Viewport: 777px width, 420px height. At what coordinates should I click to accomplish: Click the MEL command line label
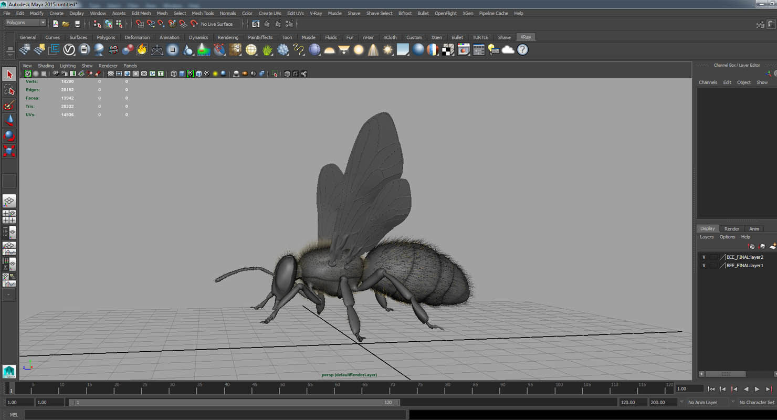(14, 415)
